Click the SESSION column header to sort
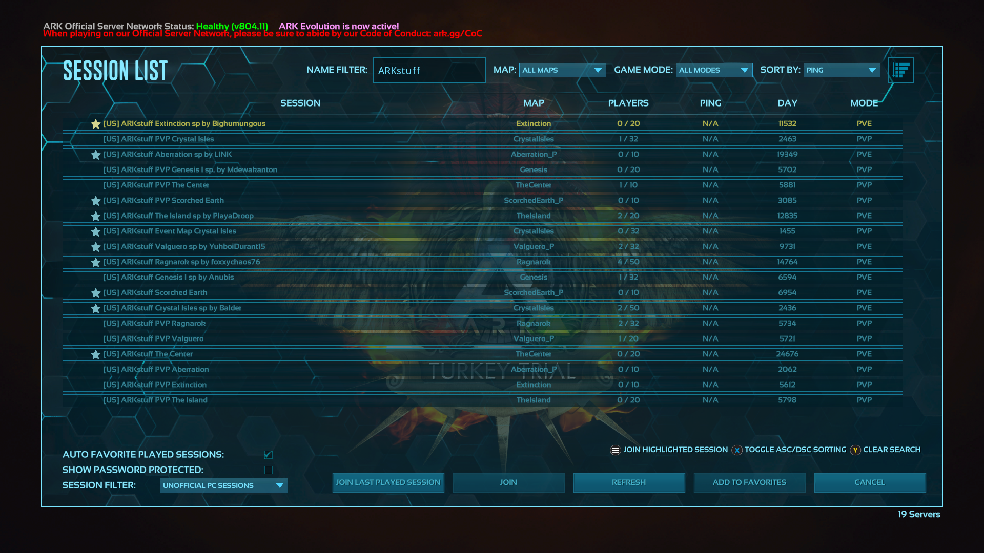 (299, 102)
